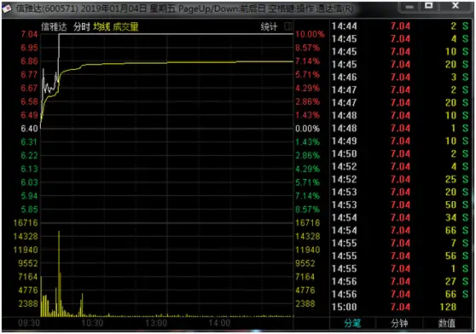Viewport: 476px width, 334px height.
Task: Select the 14:54 row with volume 34
Action: pos(400,217)
